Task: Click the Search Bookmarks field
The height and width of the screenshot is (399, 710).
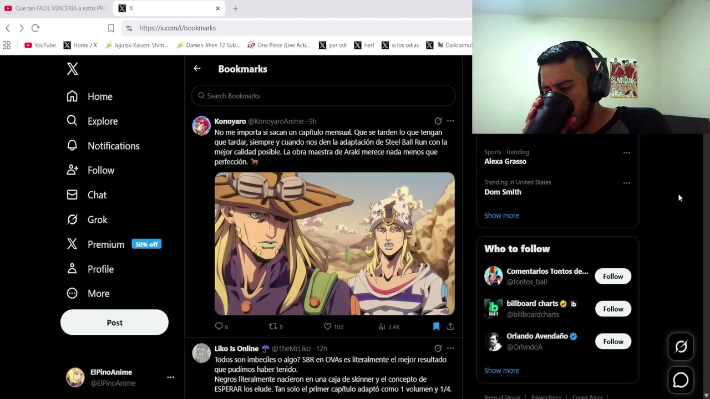Action: click(x=323, y=96)
